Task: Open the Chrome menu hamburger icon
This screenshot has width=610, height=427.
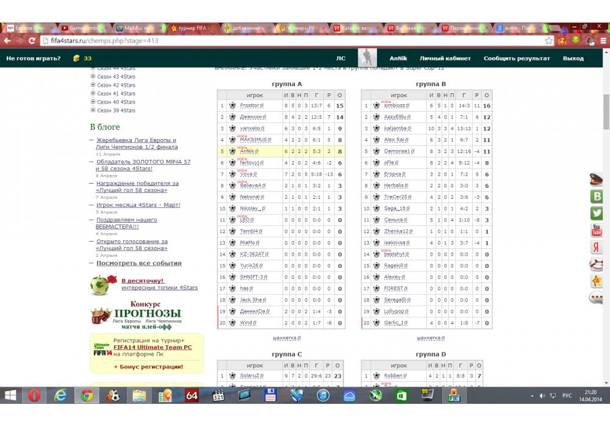Action: click(x=602, y=41)
